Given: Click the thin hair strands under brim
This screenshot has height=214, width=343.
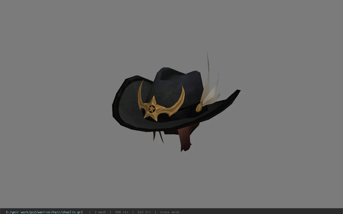Looking at the screenshot, I should pyautogui.click(x=158, y=136).
